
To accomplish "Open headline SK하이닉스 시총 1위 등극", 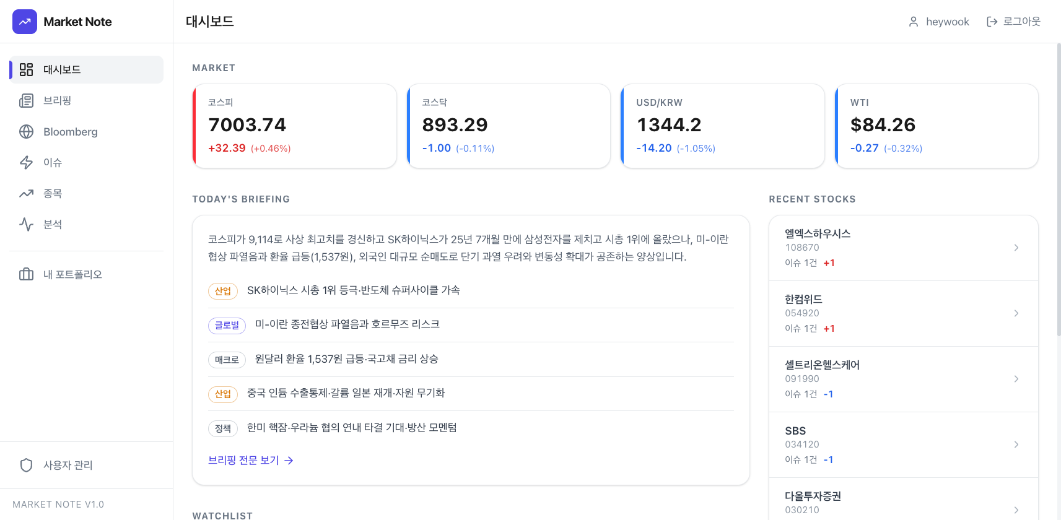I will point(353,290).
